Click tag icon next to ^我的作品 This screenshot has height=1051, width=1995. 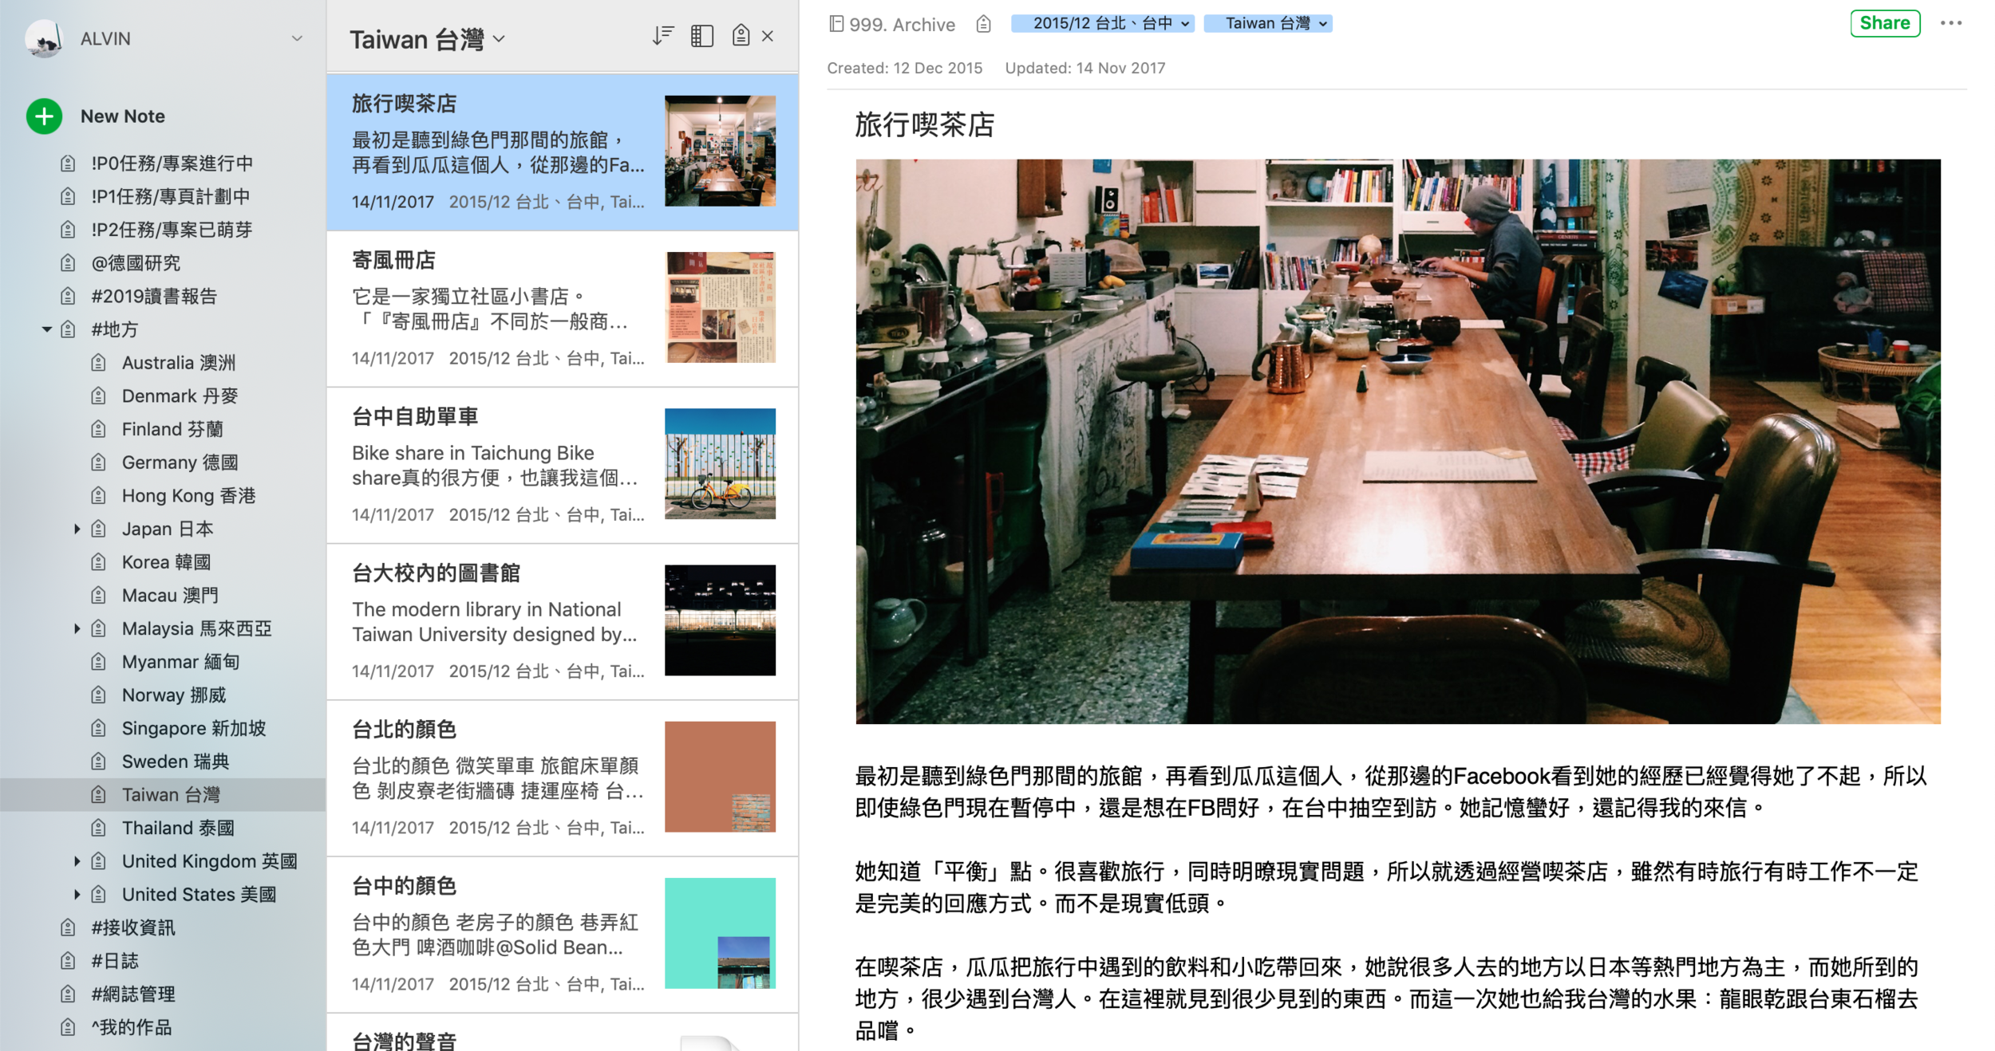coord(68,1028)
